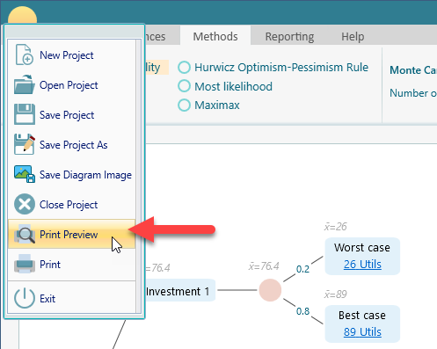Screen dimensions: 437x349
Task: Choose the Save Diagram Image menu label
Action: coord(85,175)
